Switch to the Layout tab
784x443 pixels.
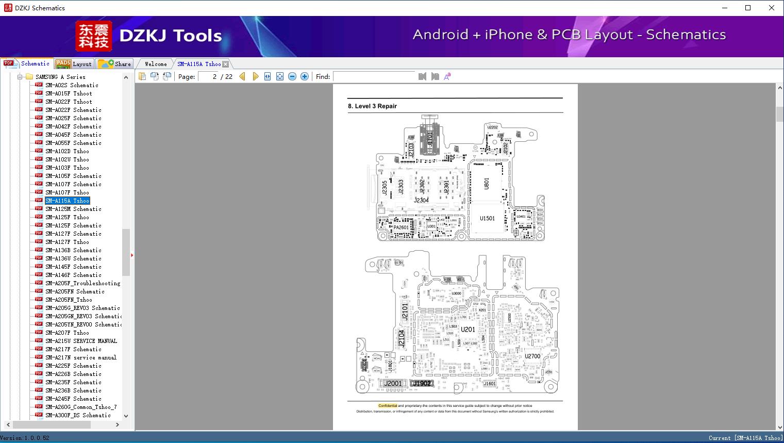pos(74,64)
